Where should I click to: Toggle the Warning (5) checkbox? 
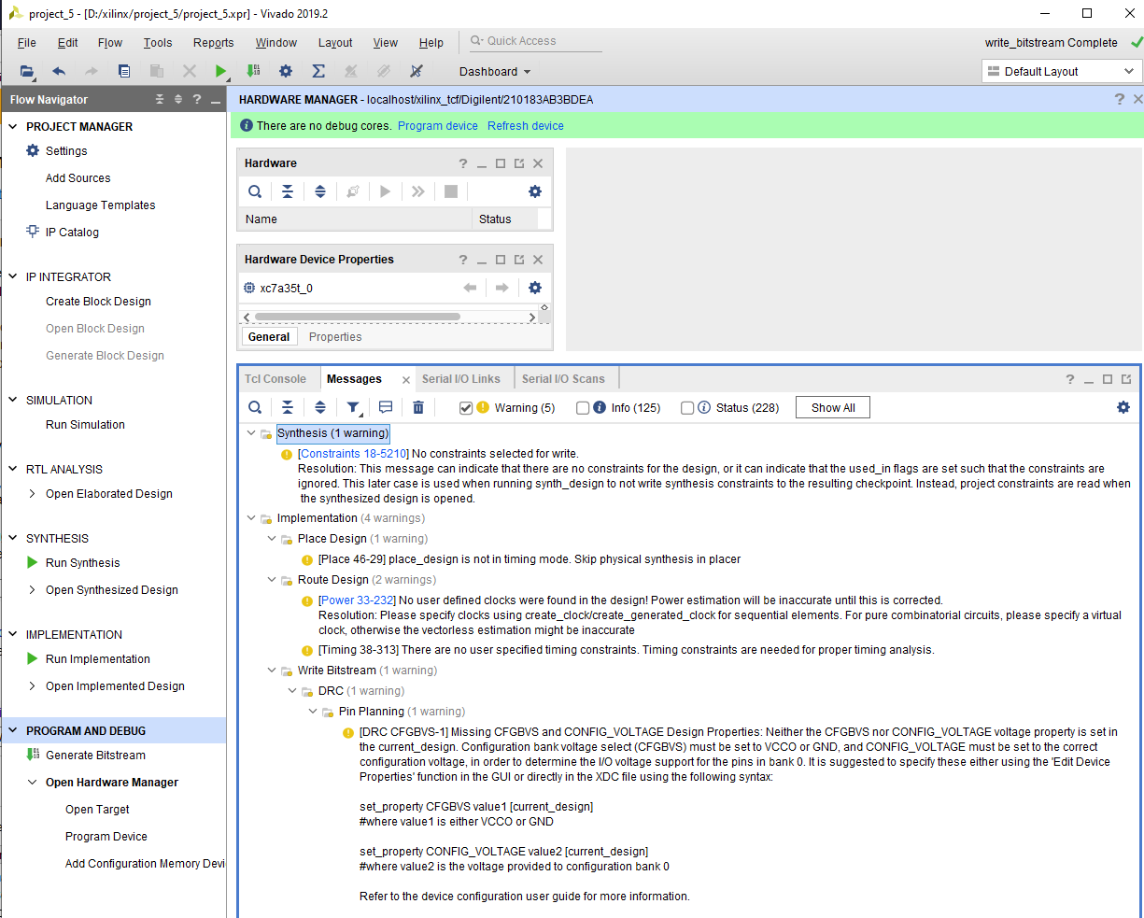point(466,407)
